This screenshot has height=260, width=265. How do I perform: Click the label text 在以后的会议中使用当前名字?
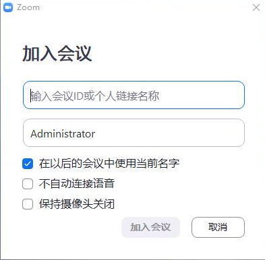tap(109, 164)
